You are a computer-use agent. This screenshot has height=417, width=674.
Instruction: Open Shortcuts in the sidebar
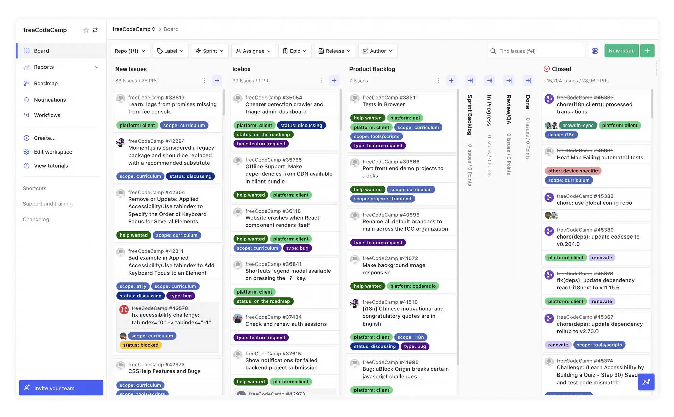[34, 188]
